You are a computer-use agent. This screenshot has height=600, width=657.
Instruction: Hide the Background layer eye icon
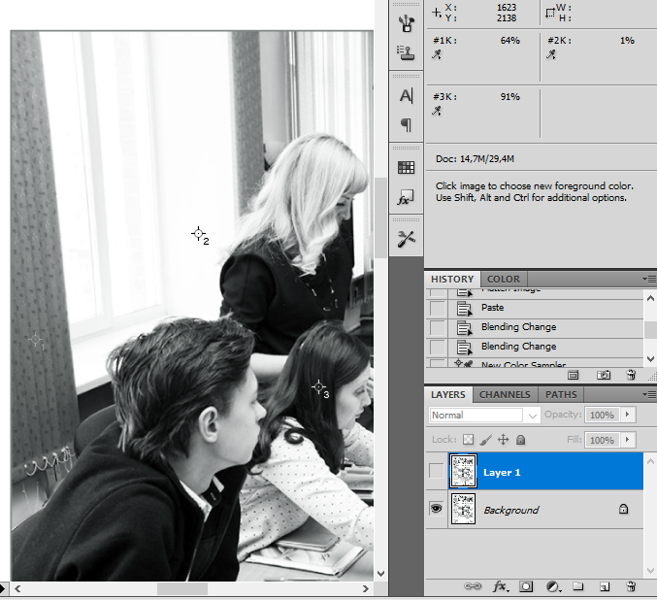pos(436,509)
